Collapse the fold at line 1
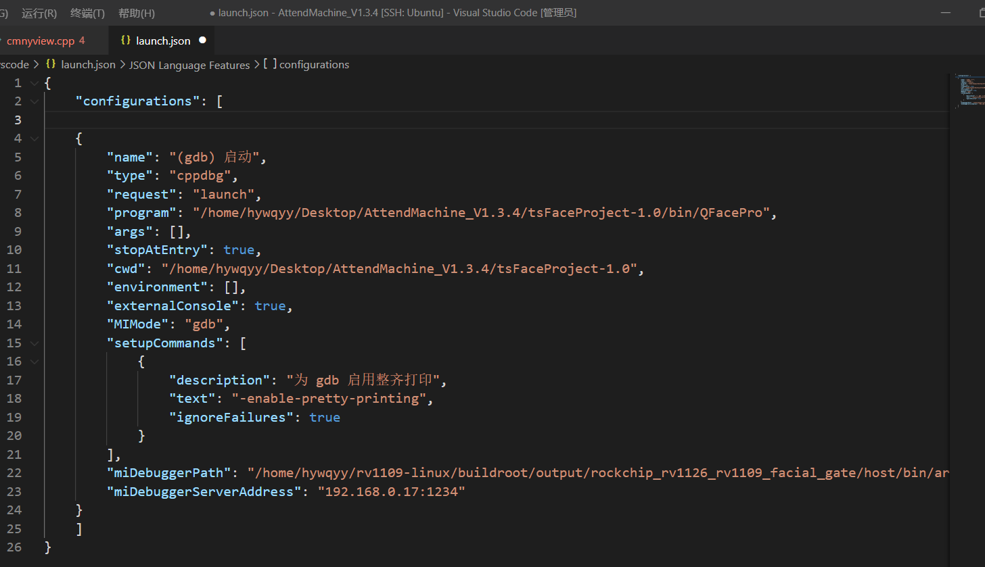 (35, 83)
